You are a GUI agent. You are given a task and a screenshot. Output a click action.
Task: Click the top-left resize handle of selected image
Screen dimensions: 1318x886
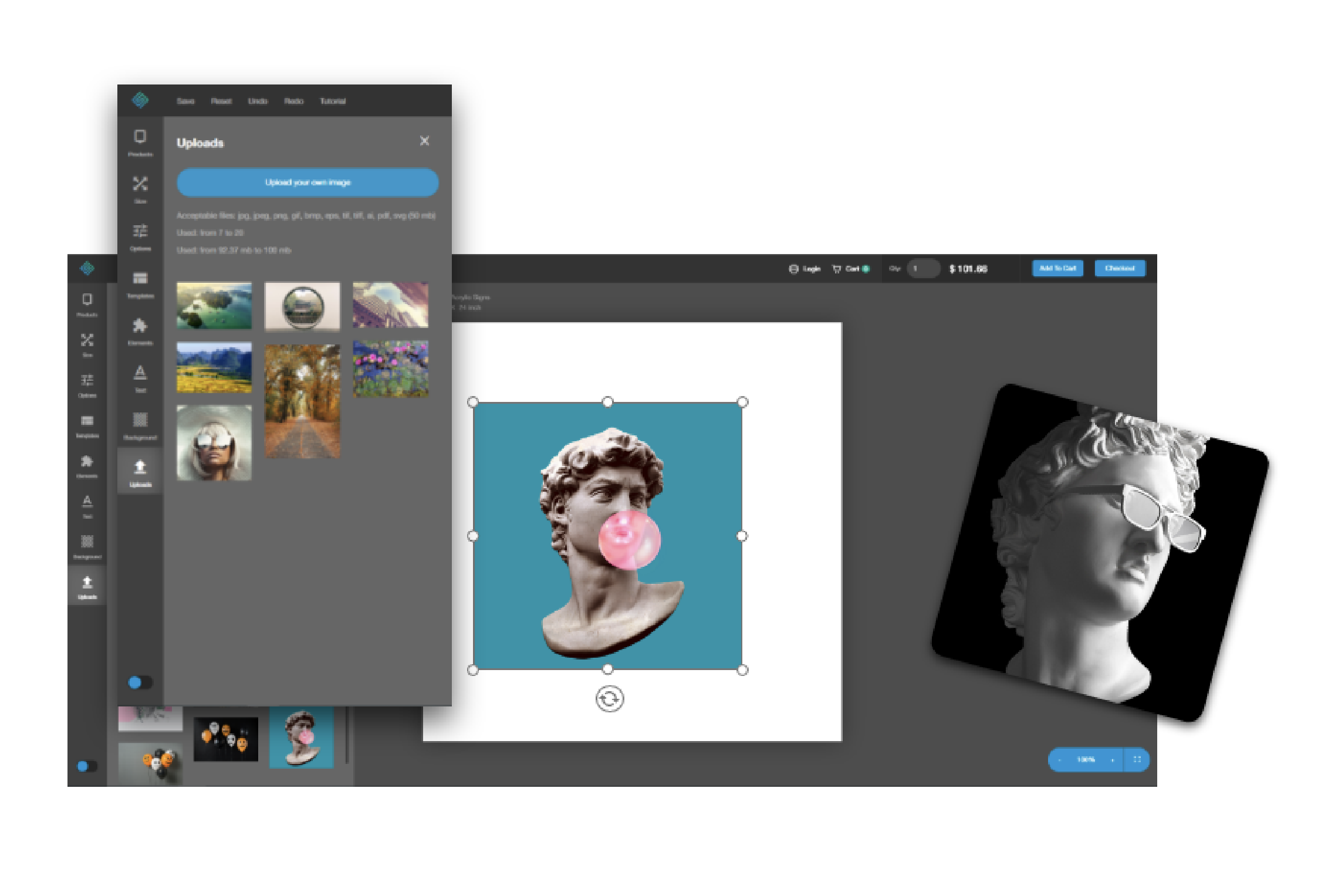click(x=473, y=402)
